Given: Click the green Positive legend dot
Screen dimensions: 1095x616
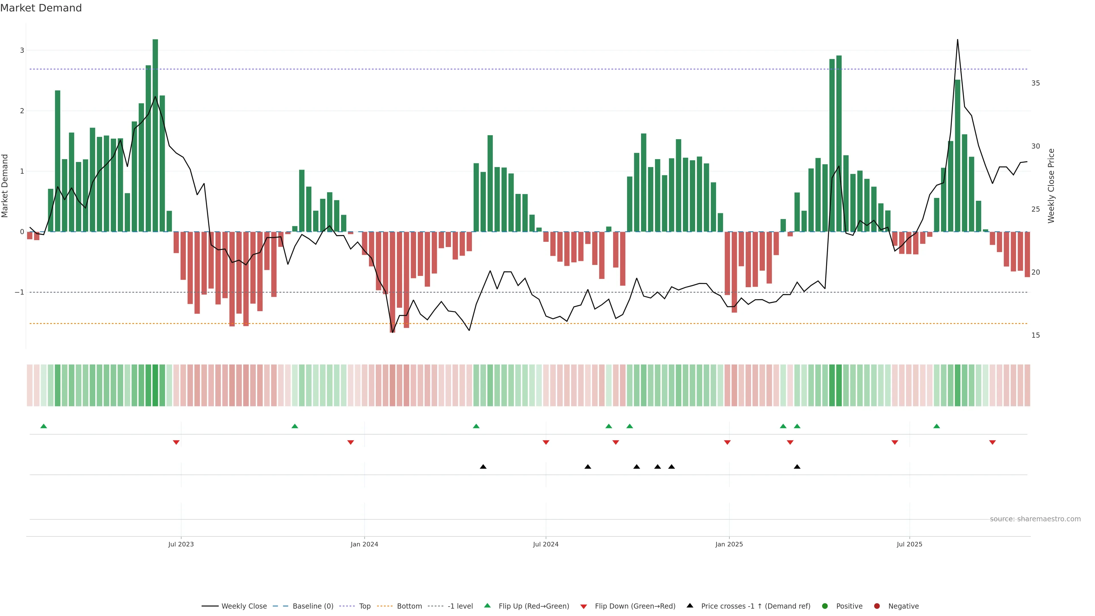Looking at the screenshot, I should tap(825, 606).
